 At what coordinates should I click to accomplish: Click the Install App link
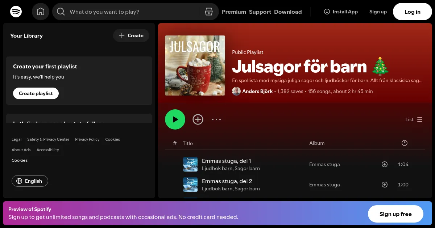[341, 12]
